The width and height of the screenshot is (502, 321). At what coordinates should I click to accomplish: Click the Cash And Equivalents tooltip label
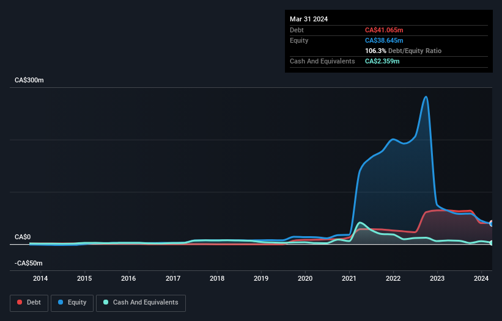tap(322, 61)
